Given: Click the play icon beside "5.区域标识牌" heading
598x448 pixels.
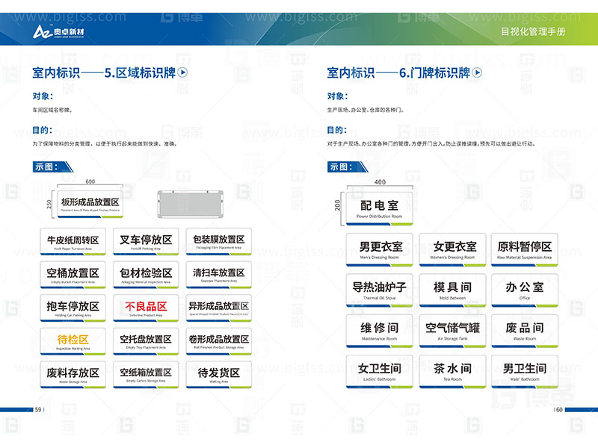Looking at the screenshot, I should pos(182,72).
